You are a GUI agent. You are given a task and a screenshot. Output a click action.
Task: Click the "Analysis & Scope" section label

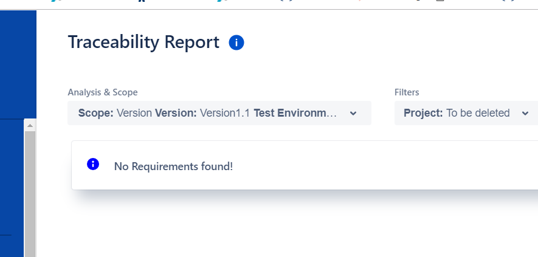[x=103, y=92]
